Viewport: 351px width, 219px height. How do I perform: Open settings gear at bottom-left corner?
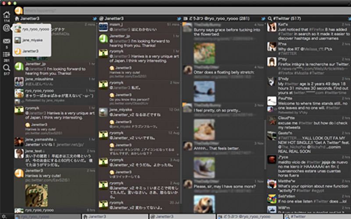click(4, 216)
